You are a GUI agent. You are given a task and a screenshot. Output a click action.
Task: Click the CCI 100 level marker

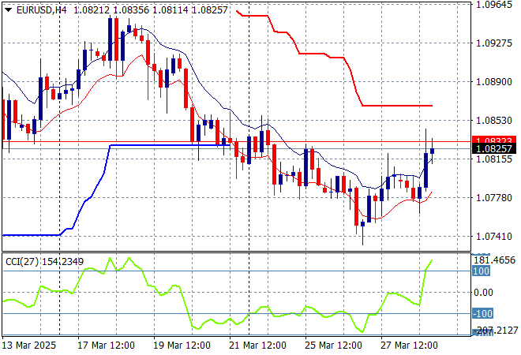pos(481,271)
